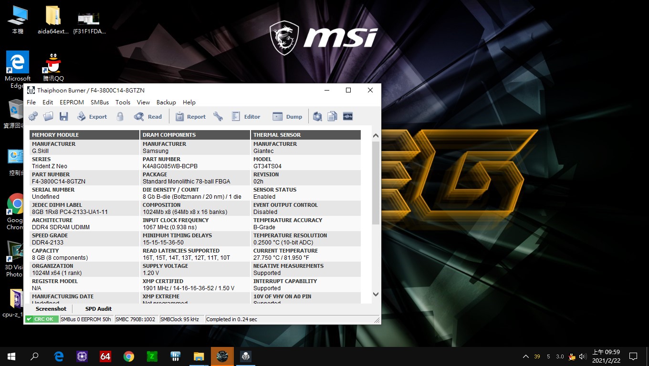This screenshot has width=649, height=366.
Task: Open the EEPROM menu
Action: [72, 102]
